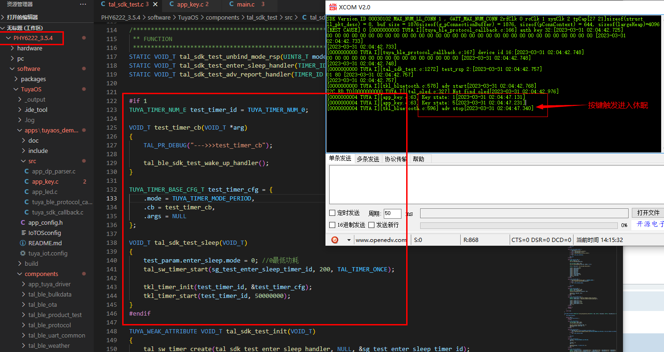Click the 开源电子 link in XCOM
The image size is (664, 352).
pos(650,224)
